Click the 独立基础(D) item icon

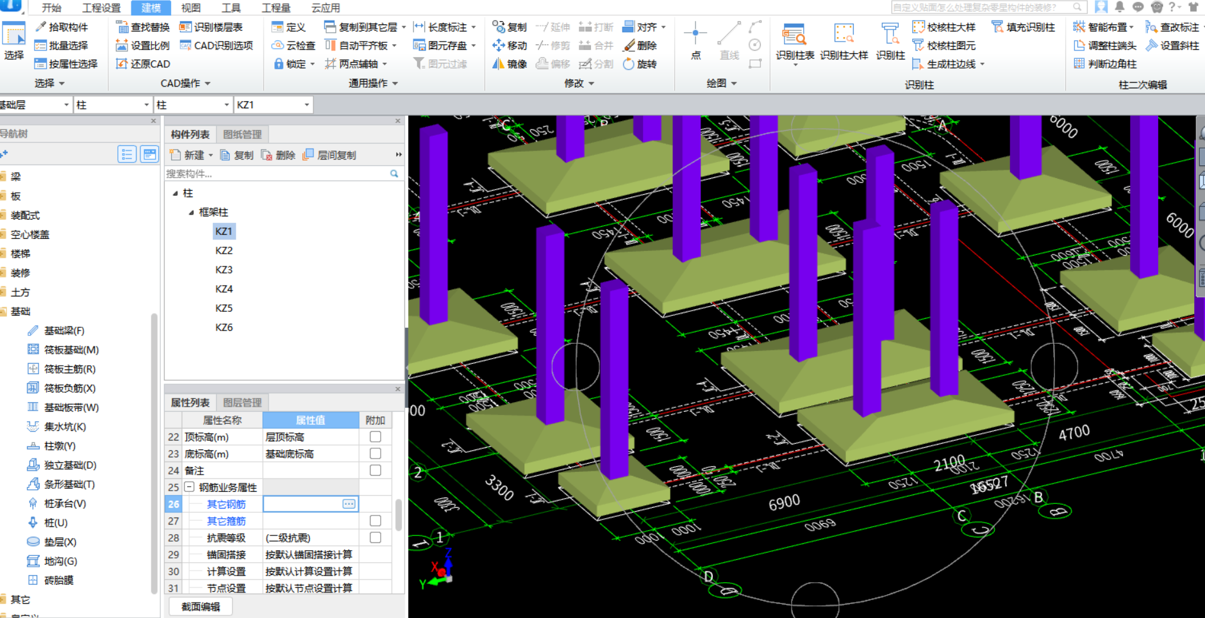[x=33, y=465]
